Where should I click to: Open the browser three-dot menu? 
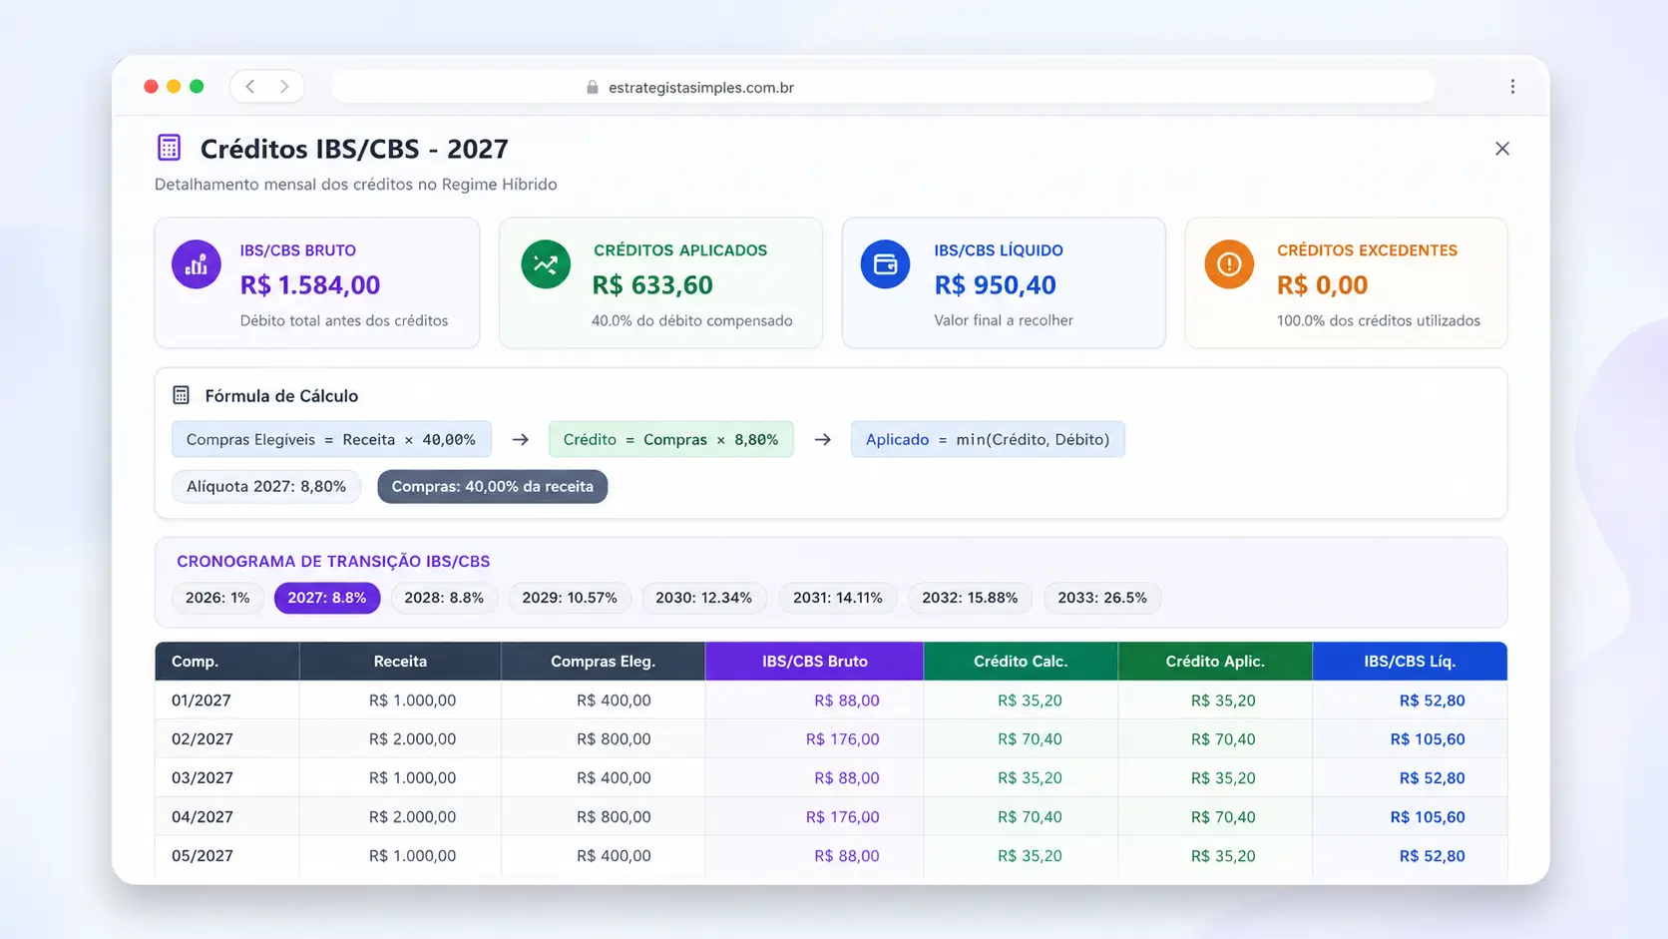point(1512,87)
